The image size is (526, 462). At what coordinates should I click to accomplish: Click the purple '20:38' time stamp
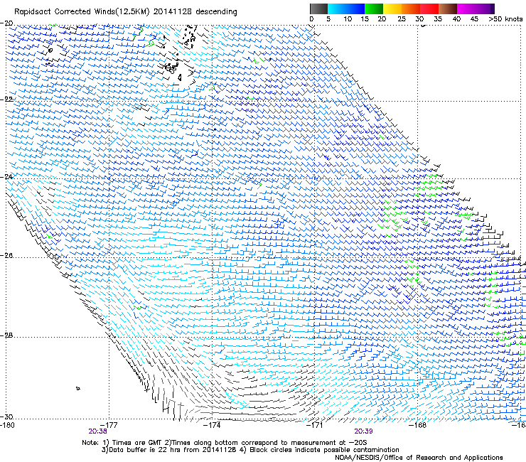click(x=97, y=431)
